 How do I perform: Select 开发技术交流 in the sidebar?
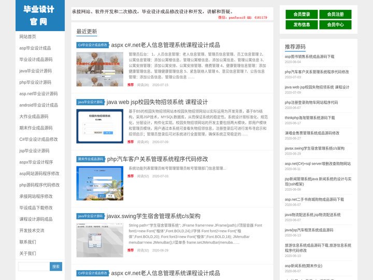click(x=32, y=231)
